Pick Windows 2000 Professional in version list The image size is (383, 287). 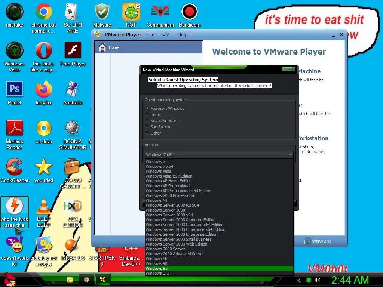click(219, 195)
